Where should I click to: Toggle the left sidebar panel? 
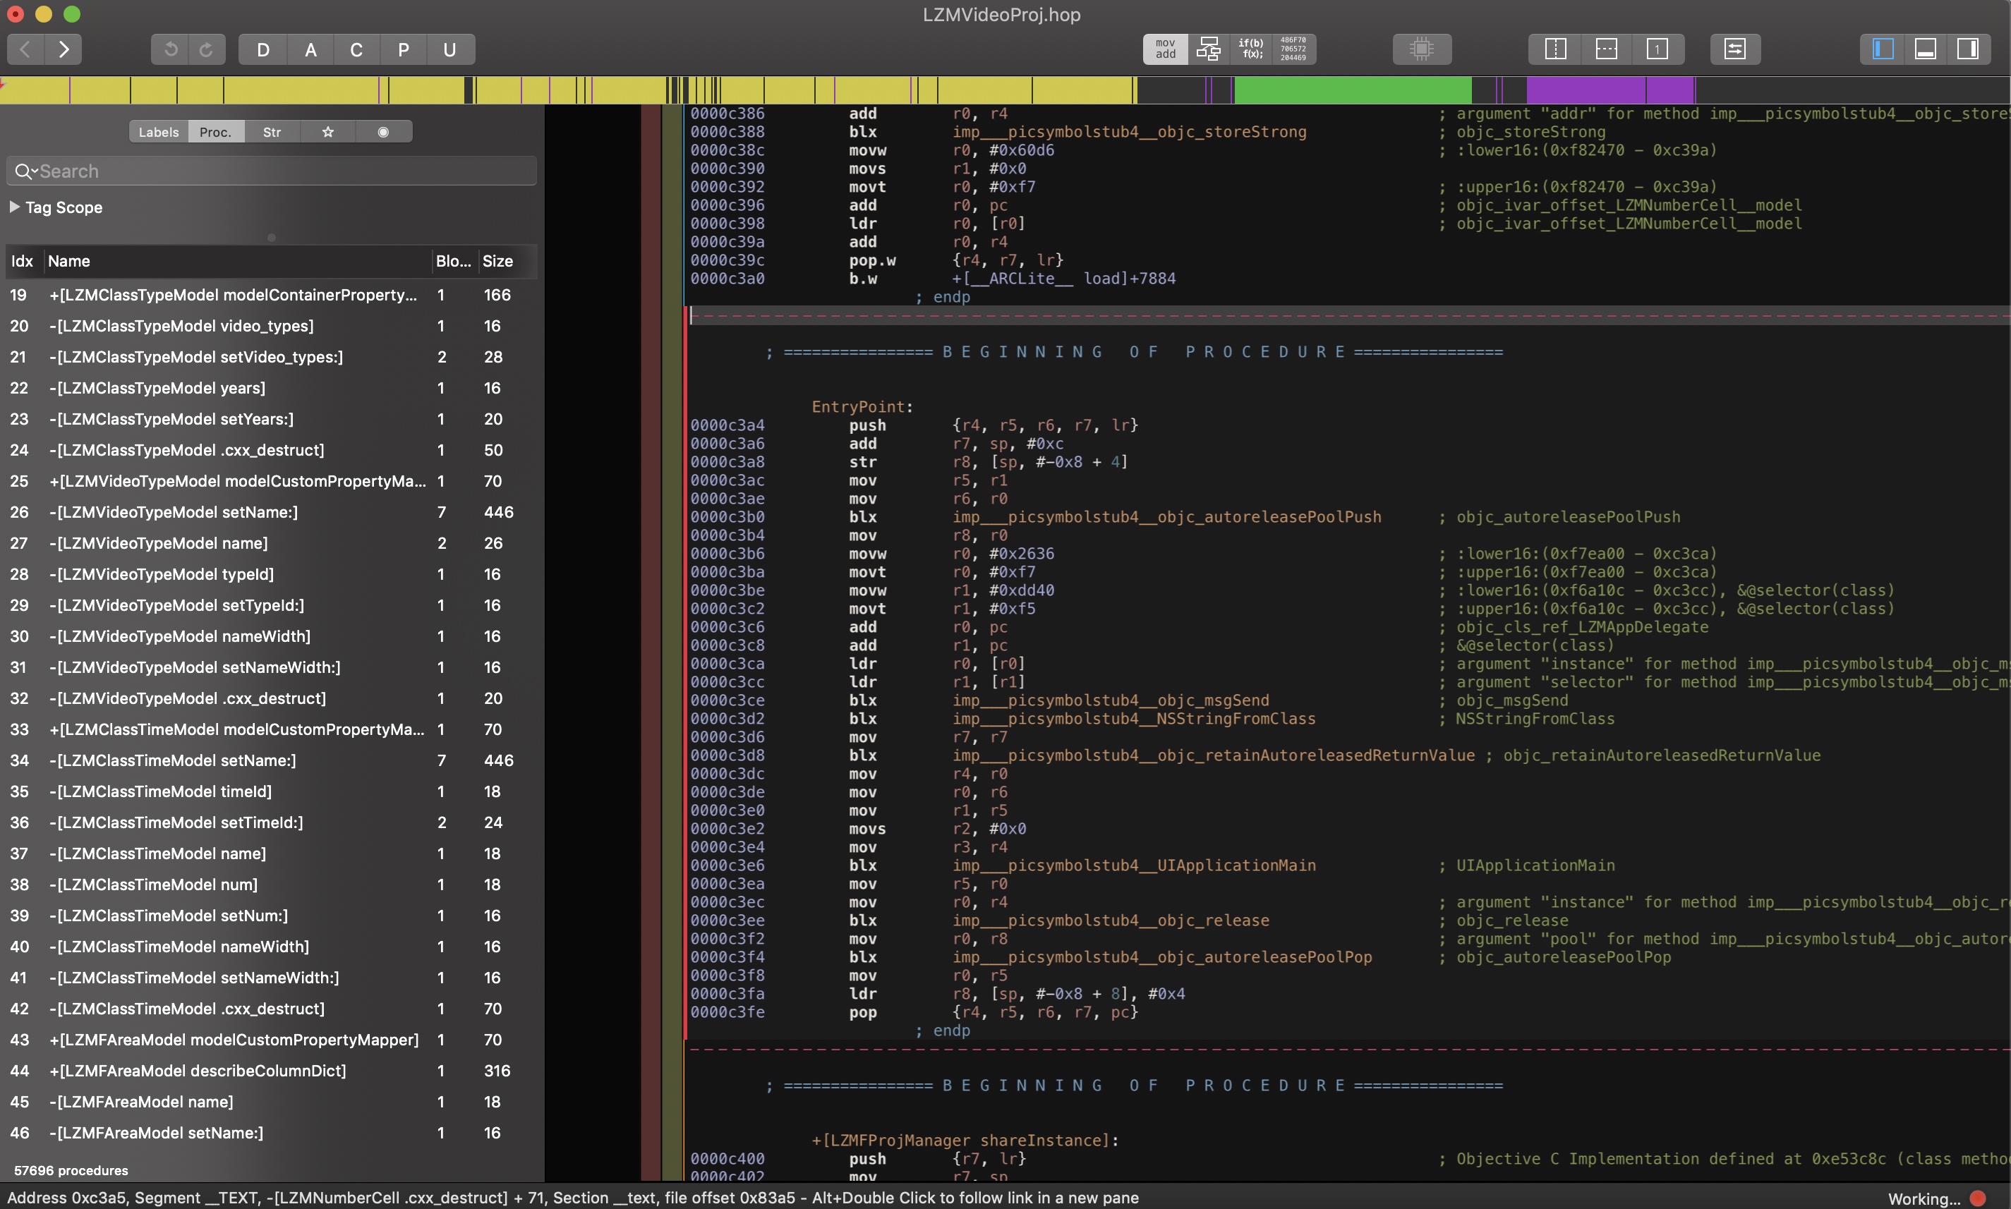(x=1883, y=49)
